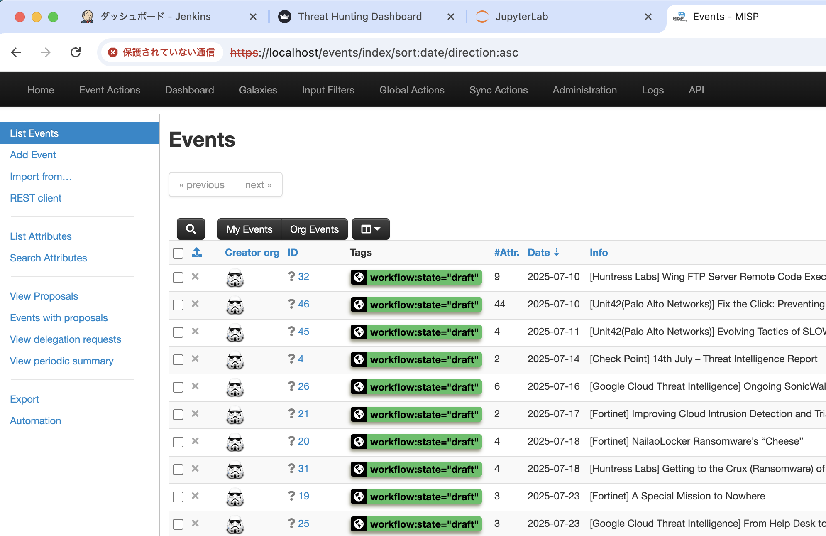Click the X icon for event 19
Image resolution: width=826 pixels, height=536 pixels.
coord(195,496)
